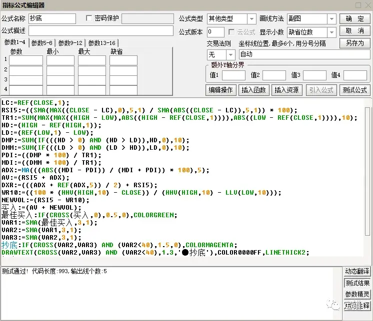Click the 值2 input field
The height and width of the screenshot is (321, 373).
coord(274,75)
